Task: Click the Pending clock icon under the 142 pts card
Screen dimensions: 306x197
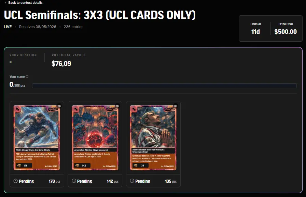Action: point(74,181)
